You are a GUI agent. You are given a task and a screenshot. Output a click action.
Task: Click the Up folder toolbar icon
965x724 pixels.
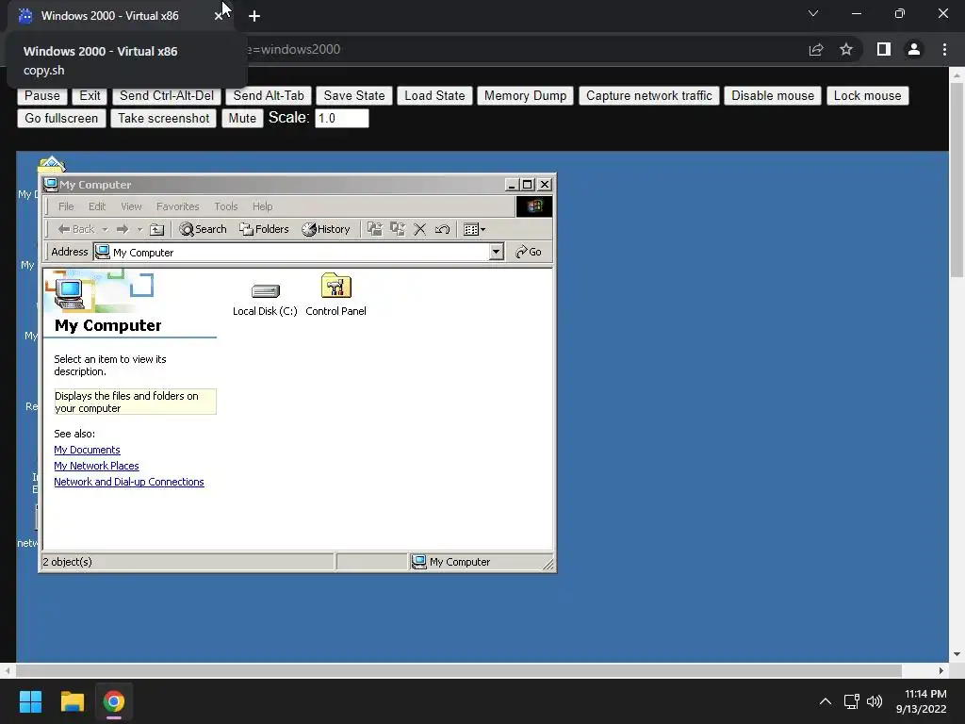tap(157, 230)
